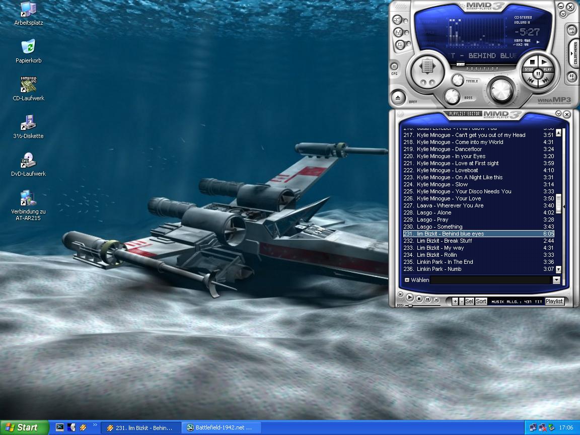Click the playlist editor POS slider

click(x=410, y=306)
